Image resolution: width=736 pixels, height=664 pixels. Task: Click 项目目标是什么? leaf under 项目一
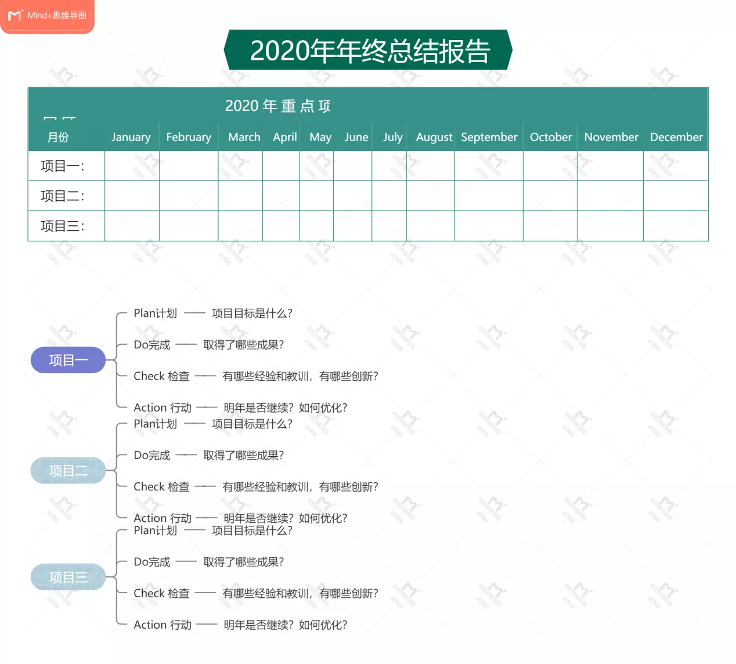pyautogui.click(x=252, y=313)
